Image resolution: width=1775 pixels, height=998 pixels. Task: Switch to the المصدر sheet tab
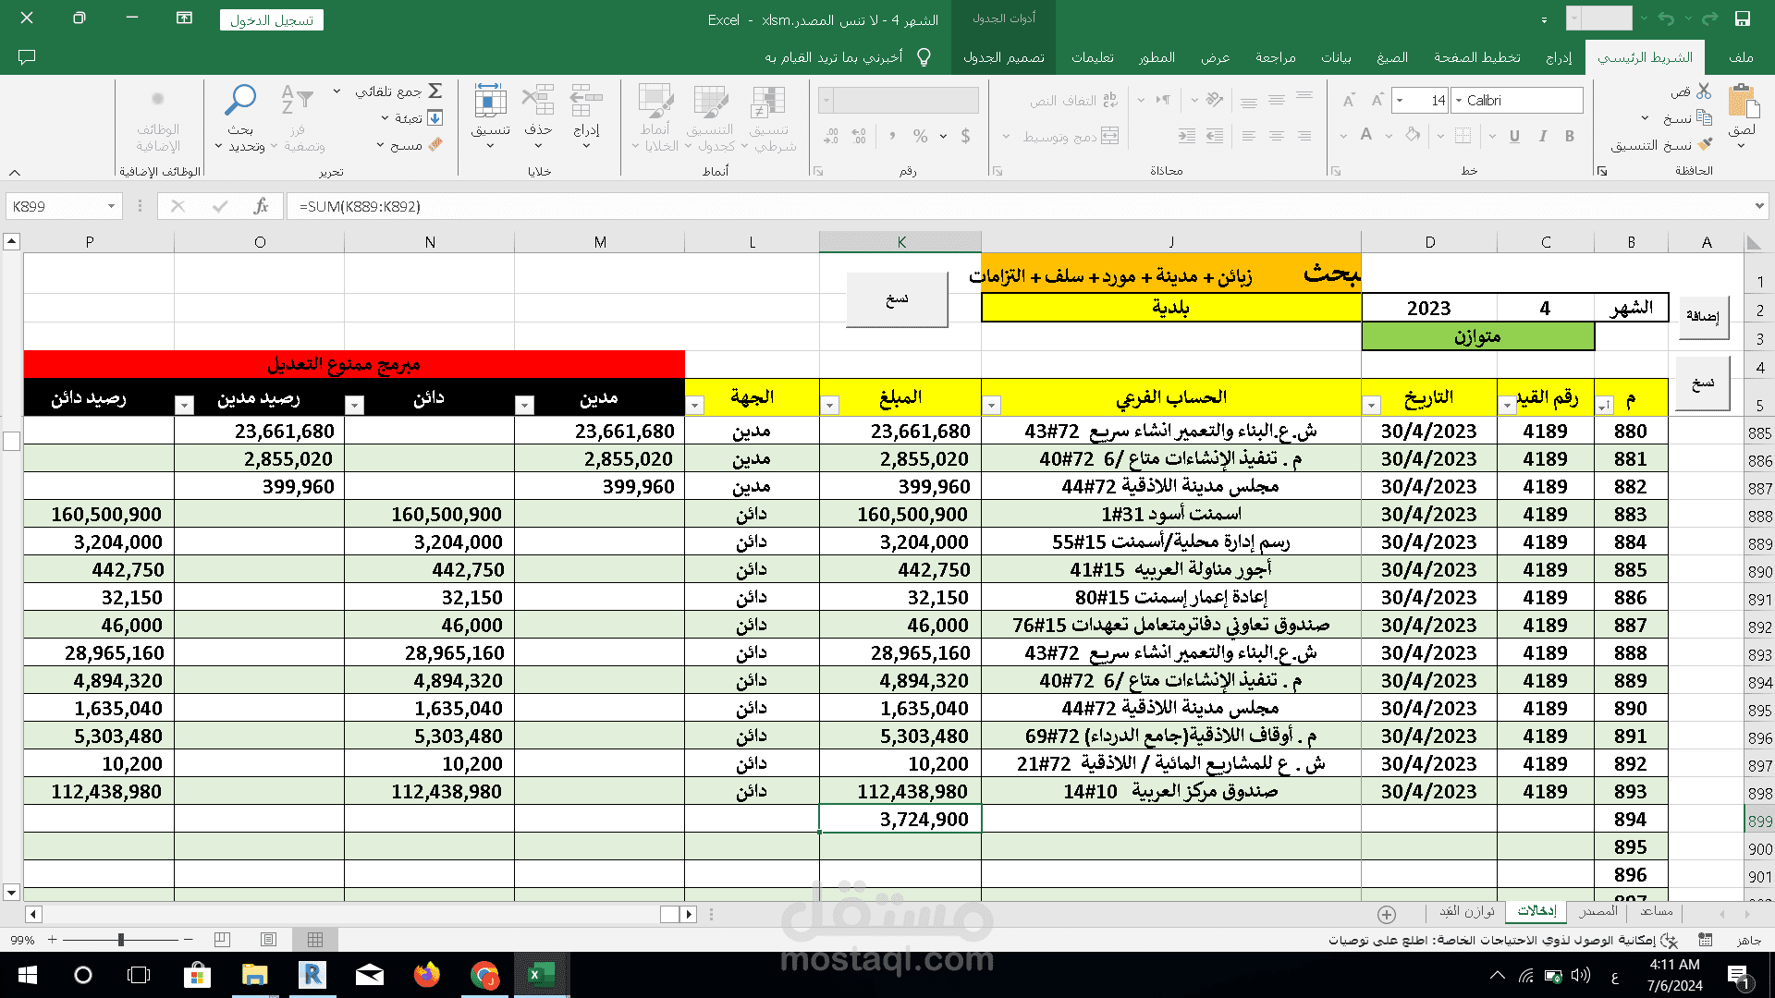click(1598, 911)
